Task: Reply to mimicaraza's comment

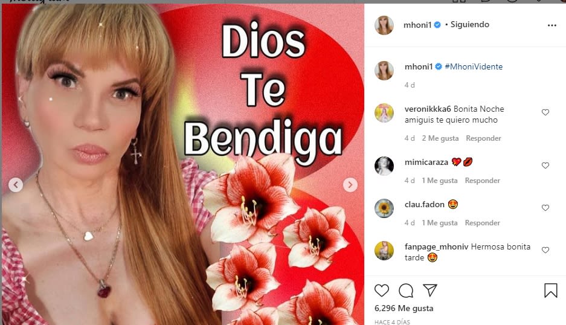Action: (482, 181)
